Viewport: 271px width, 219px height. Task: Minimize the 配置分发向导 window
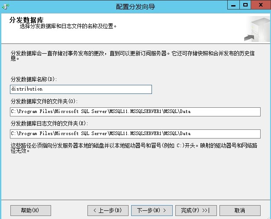coord(234,5)
